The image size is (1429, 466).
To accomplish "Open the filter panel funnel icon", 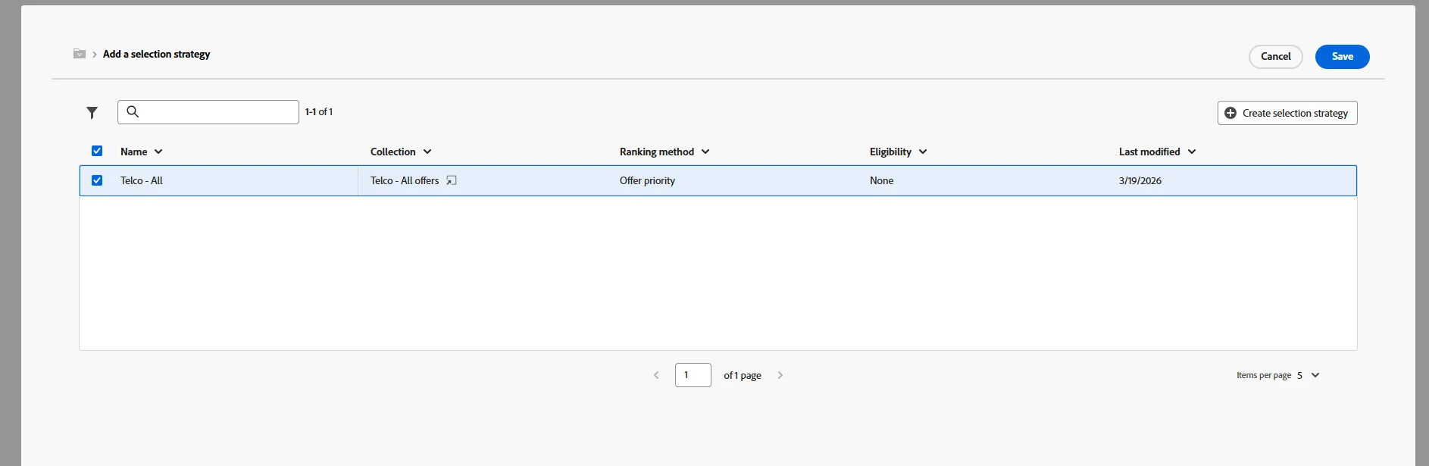I will point(92,112).
